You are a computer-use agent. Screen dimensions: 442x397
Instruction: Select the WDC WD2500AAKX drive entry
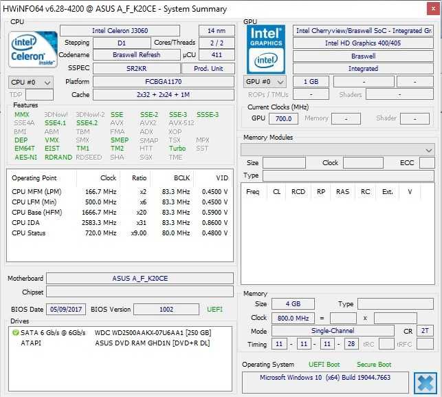[x=153, y=333]
